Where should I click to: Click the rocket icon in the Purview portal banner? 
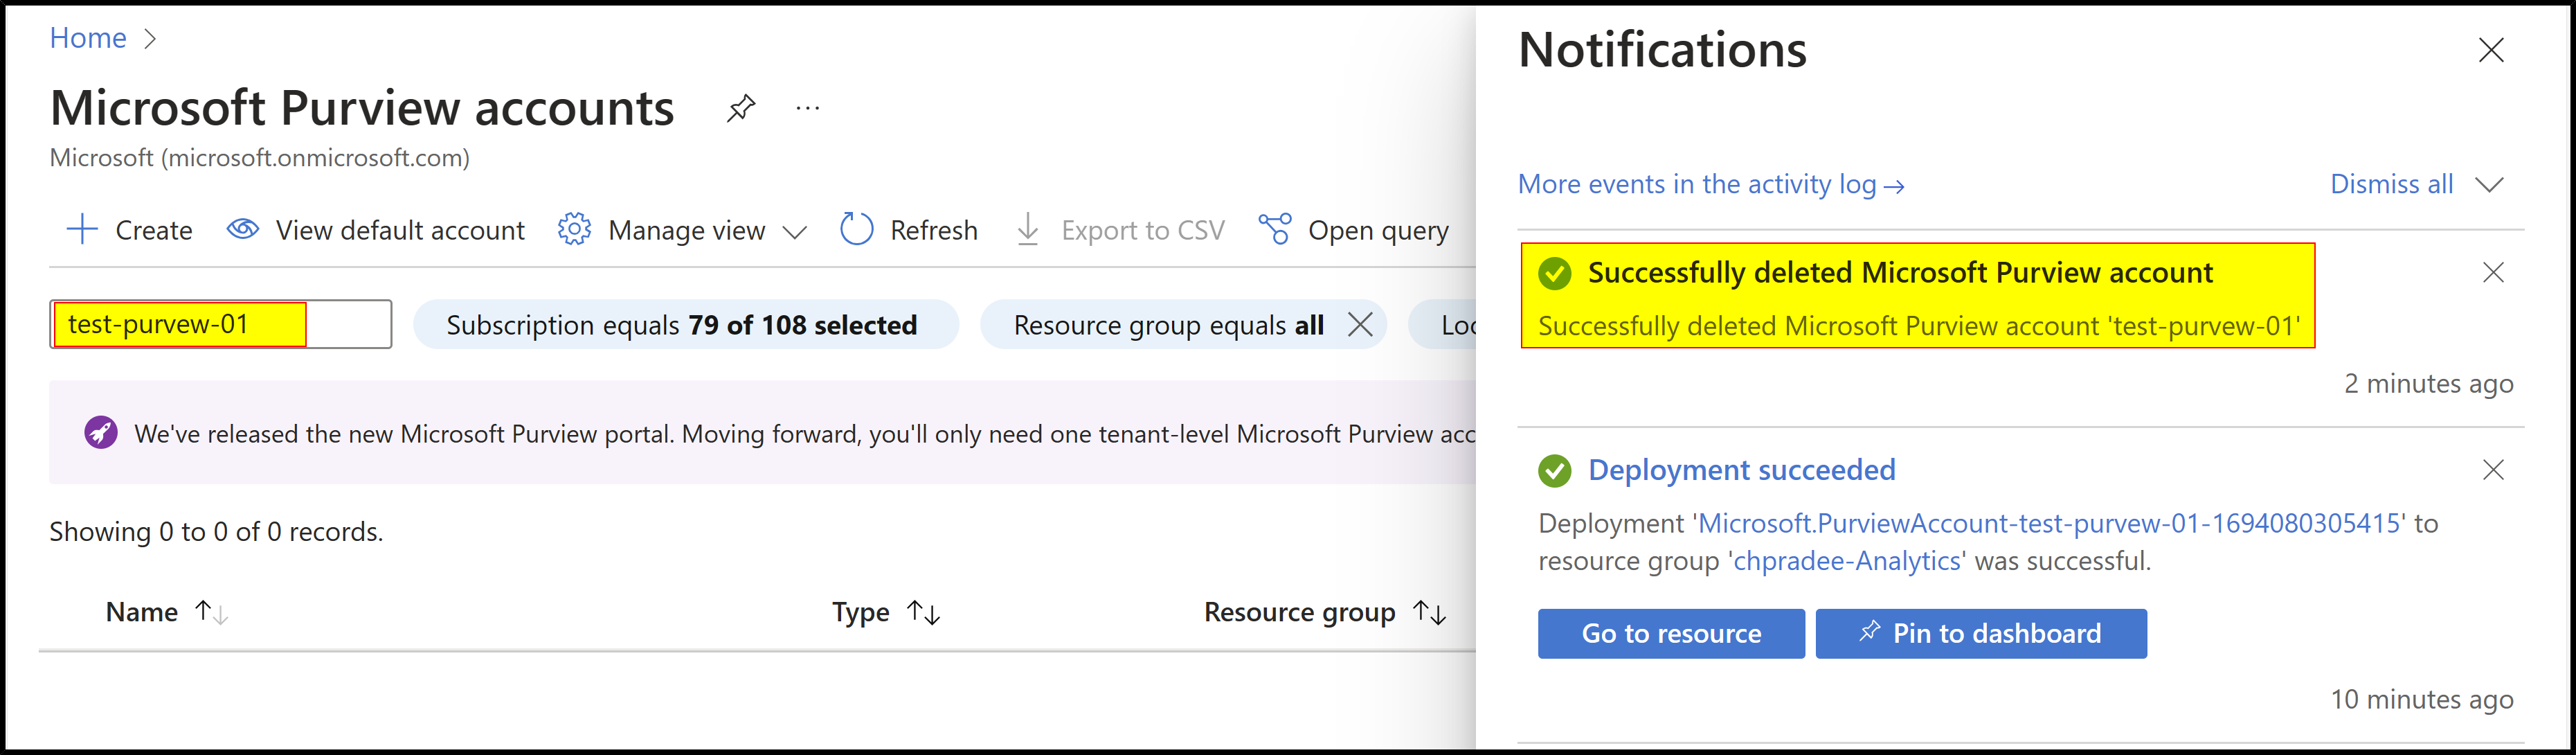(x=100, y=433)
